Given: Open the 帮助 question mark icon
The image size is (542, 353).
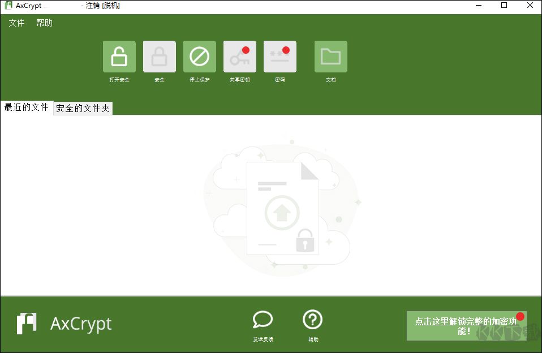Looking at the screenshot, I should click(x=313, y=320).
